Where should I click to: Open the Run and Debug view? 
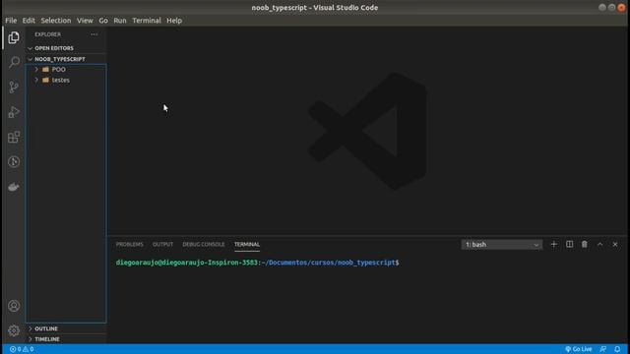(x=14, y=112)
